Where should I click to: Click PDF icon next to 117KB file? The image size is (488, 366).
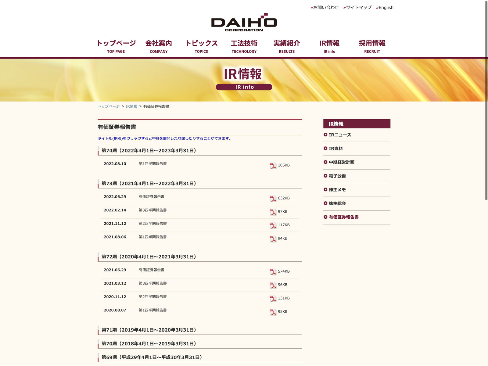click(273, 225)
